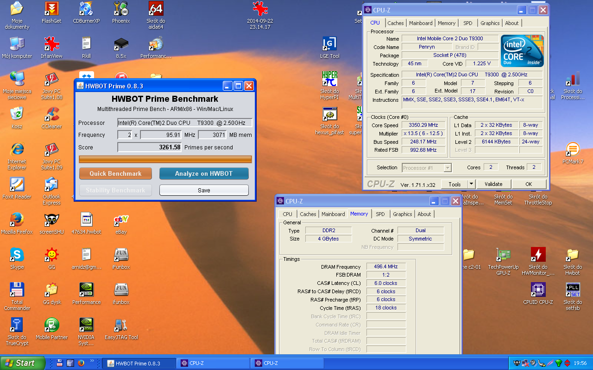Open the Rkill desktop icon

86,43
